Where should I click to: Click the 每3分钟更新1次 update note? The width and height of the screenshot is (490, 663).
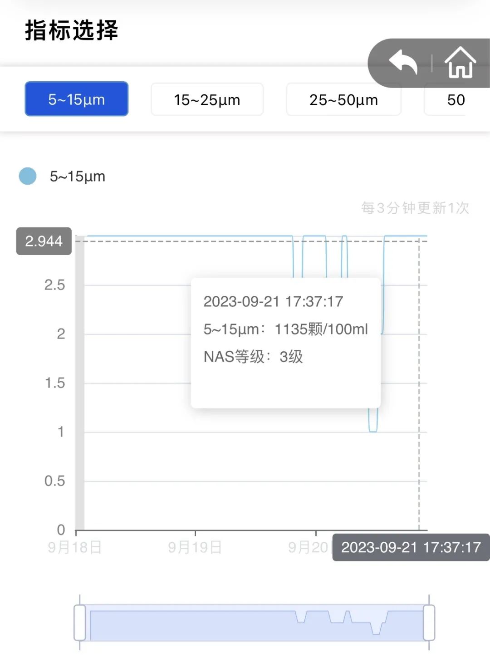point(415,208)
